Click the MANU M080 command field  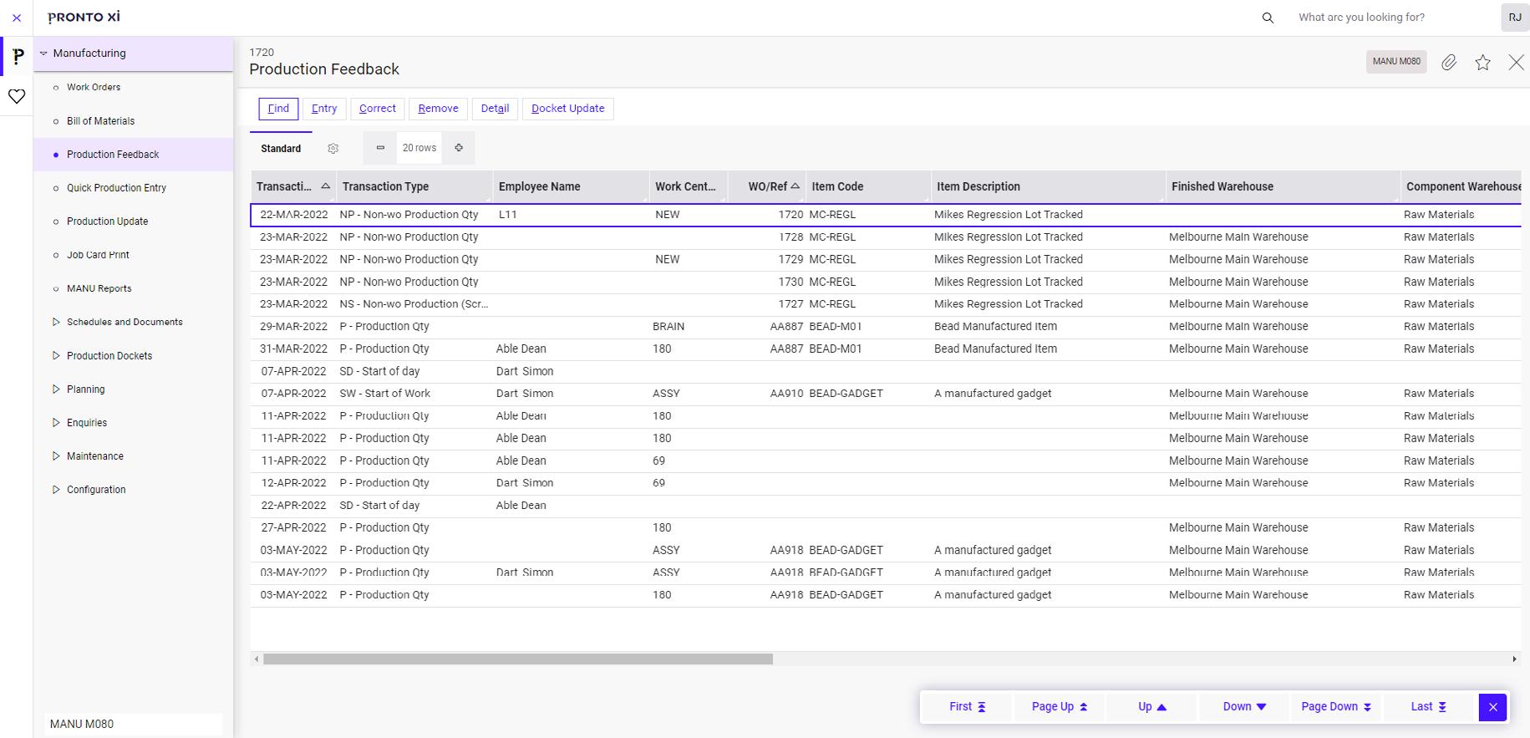coord(134,725)
